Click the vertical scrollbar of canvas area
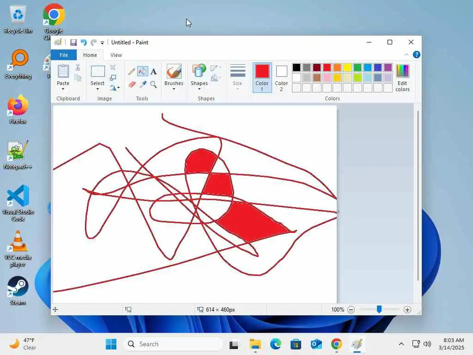 point(418,196)
